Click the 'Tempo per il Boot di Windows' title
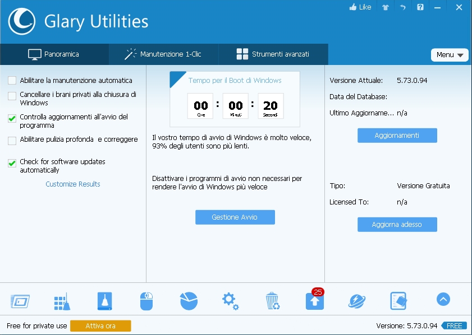The width and height of the screenshot is (472, 335). pyautogui.click(x=235, y=81)
